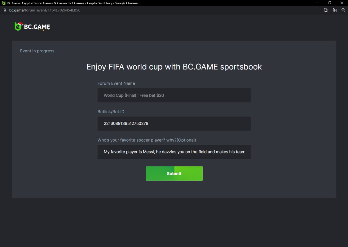Restore down the Chrome window
Screen dimensions: 348x247
[x=329, y=3]
